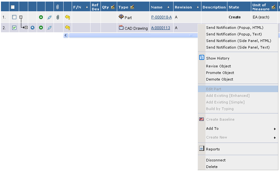
Task: Click the green add icon in row 1
Action: 41,17
